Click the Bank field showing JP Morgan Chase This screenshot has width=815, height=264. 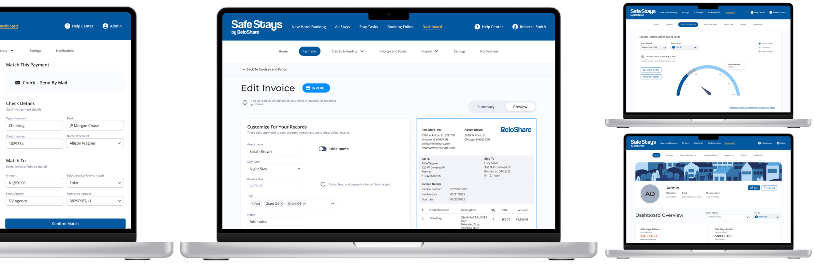(95, 125)
